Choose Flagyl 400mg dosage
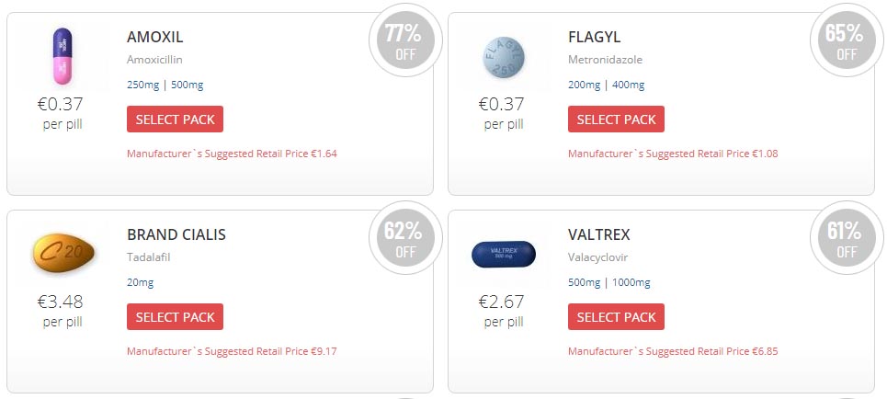 coord(629,85)
